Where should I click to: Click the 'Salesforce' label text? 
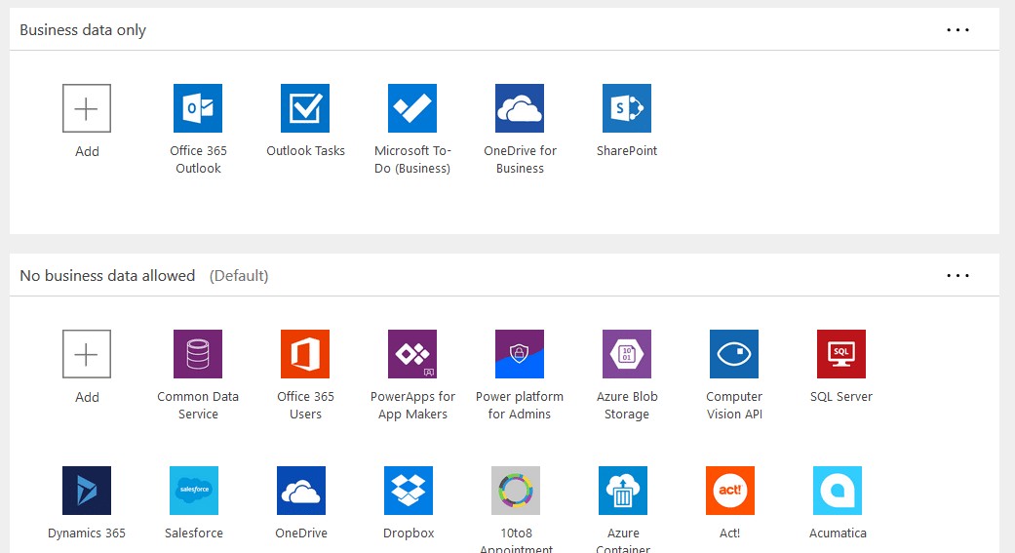[x=194, y=533]
